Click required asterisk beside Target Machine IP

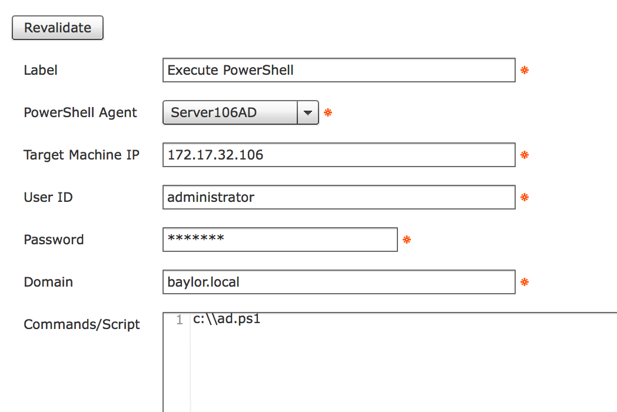click(x=525, y=155)
